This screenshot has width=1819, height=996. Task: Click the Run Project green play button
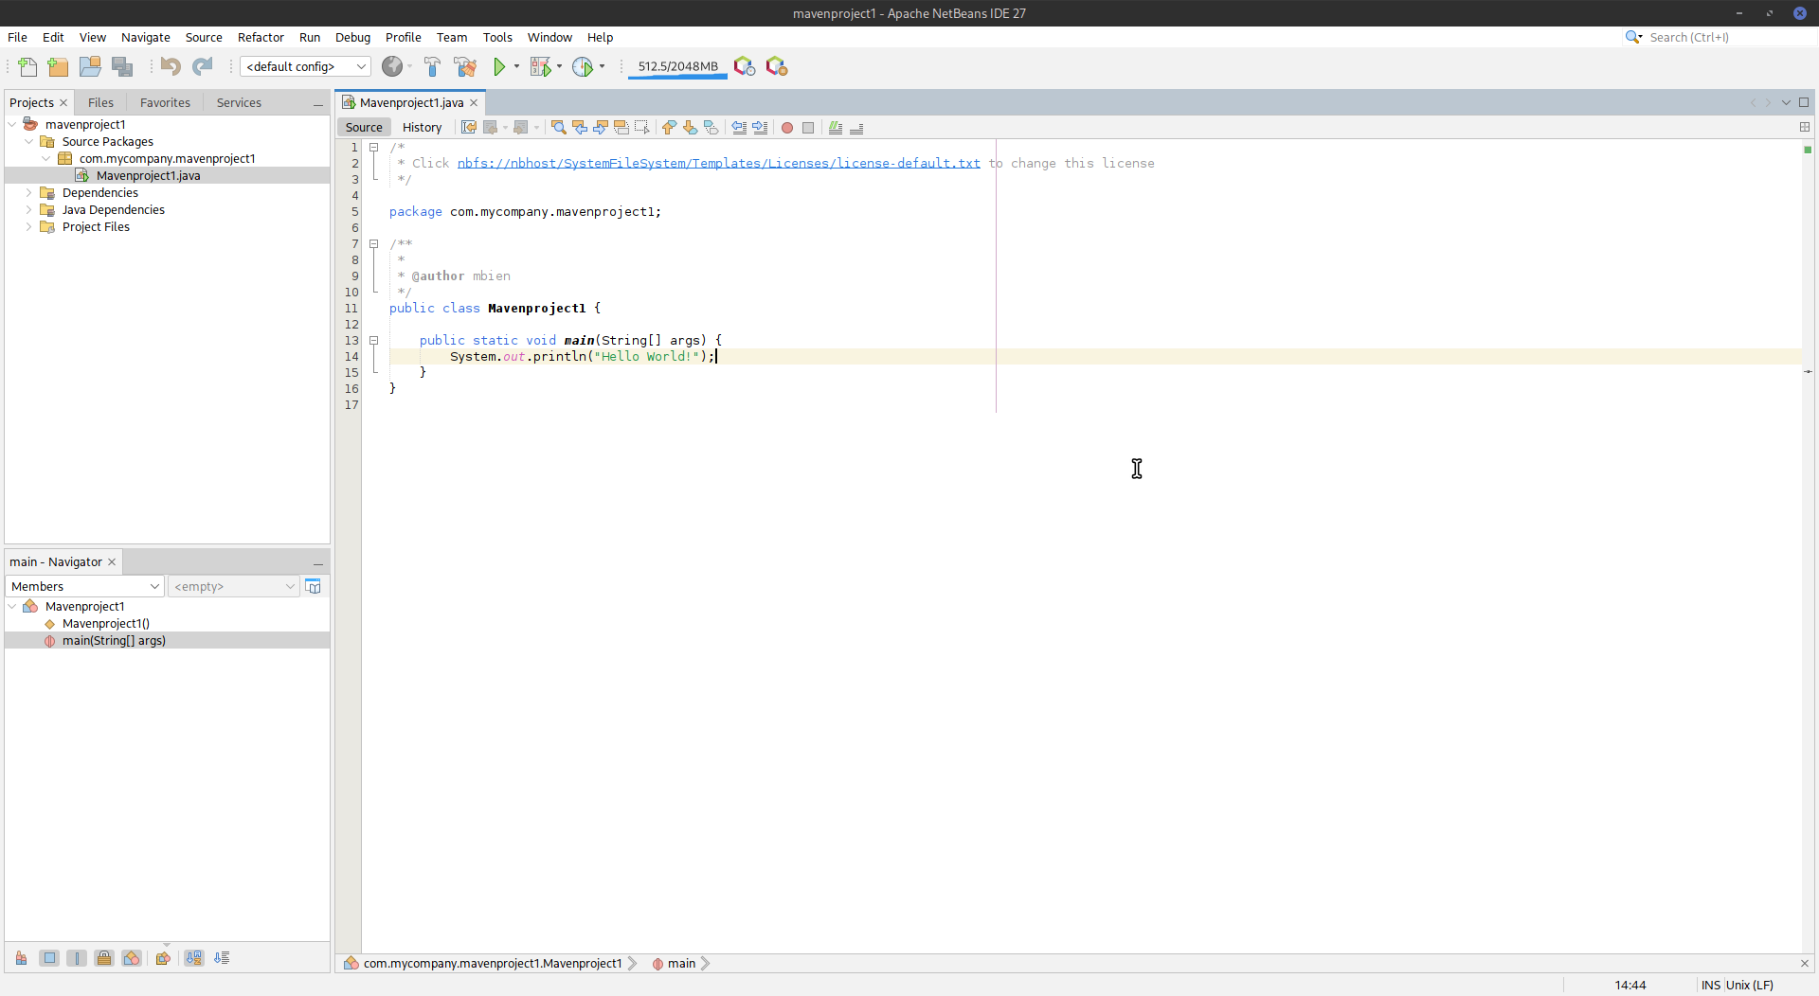tap(499, 66)
